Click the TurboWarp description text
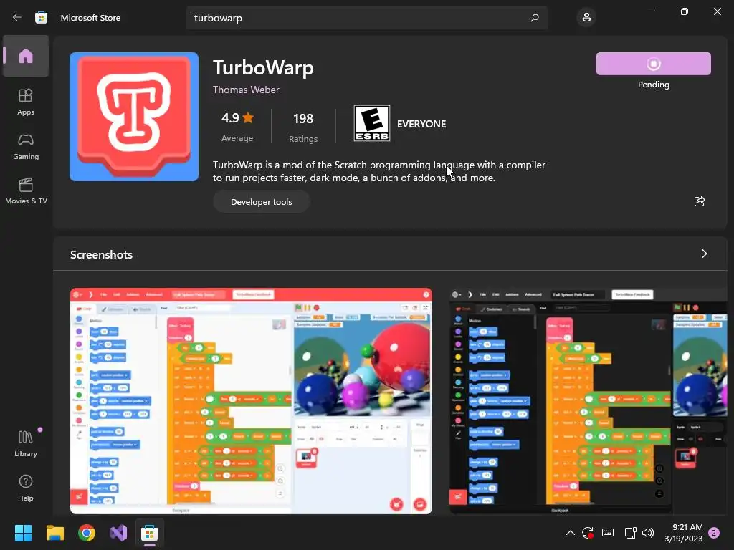 pos(378,171)
